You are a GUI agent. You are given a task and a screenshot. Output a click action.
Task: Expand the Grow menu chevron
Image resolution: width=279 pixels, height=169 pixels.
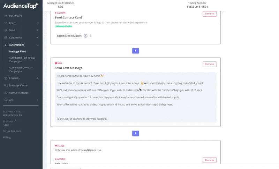coord(37,23)
